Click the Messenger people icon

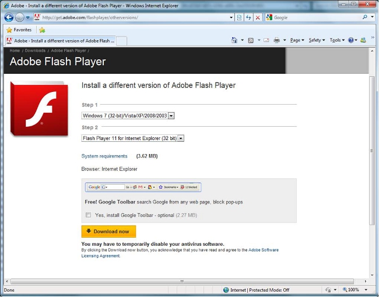(363, 40)
